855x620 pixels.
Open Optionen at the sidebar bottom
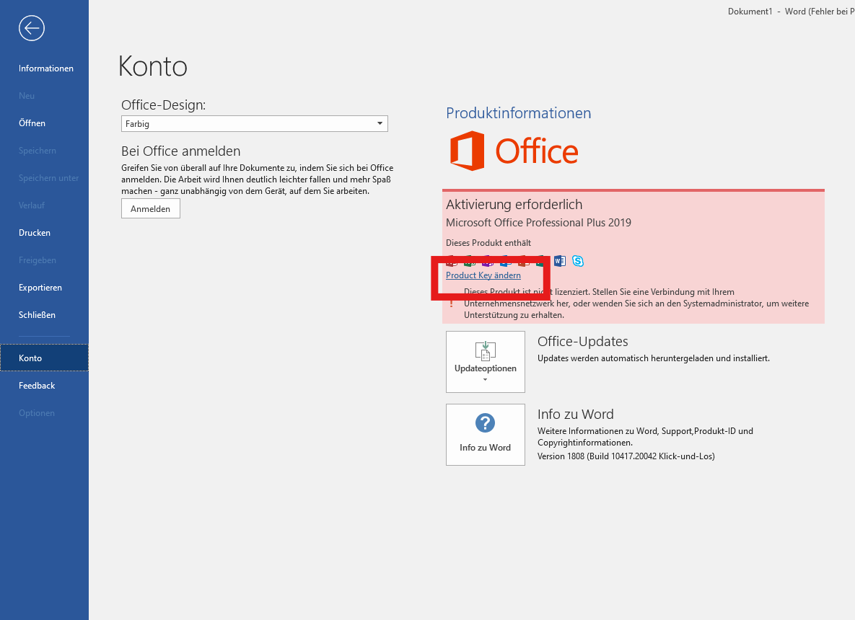click(37, 413)
